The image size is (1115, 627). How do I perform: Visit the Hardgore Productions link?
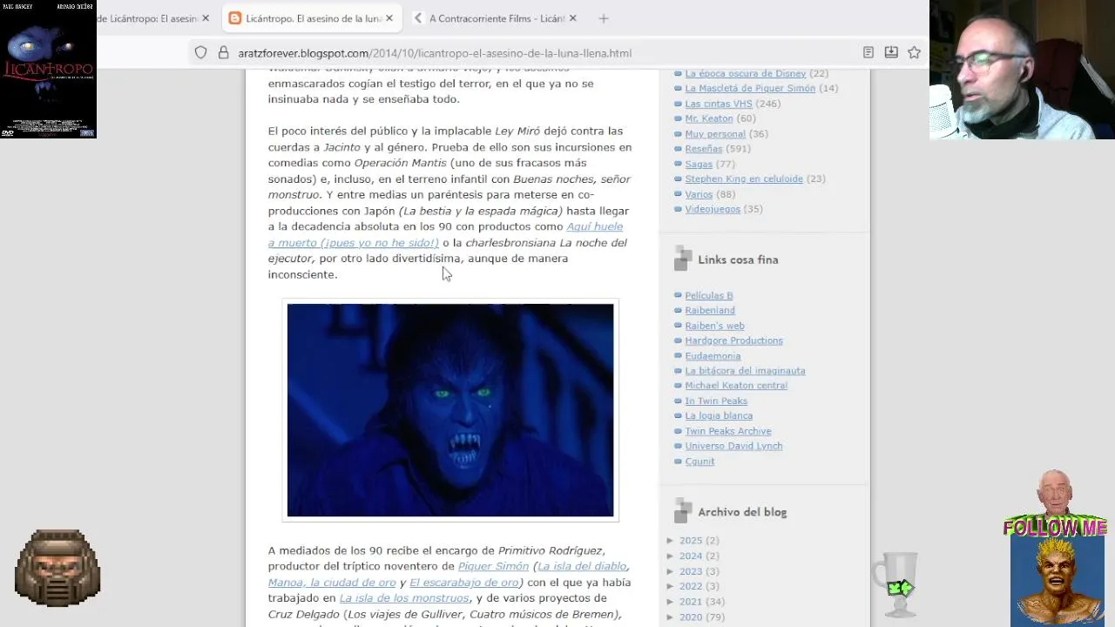(x=733, y=340)
